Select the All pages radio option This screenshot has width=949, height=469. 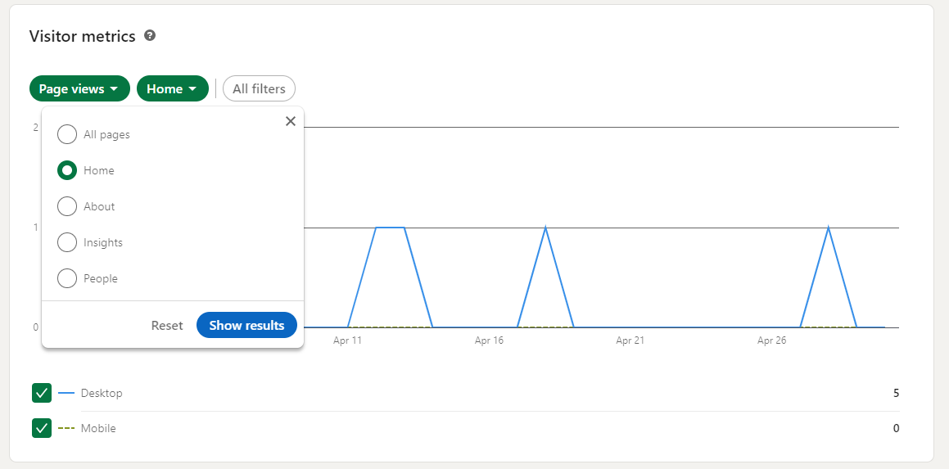pyautogui.click(x=67, y=134)
